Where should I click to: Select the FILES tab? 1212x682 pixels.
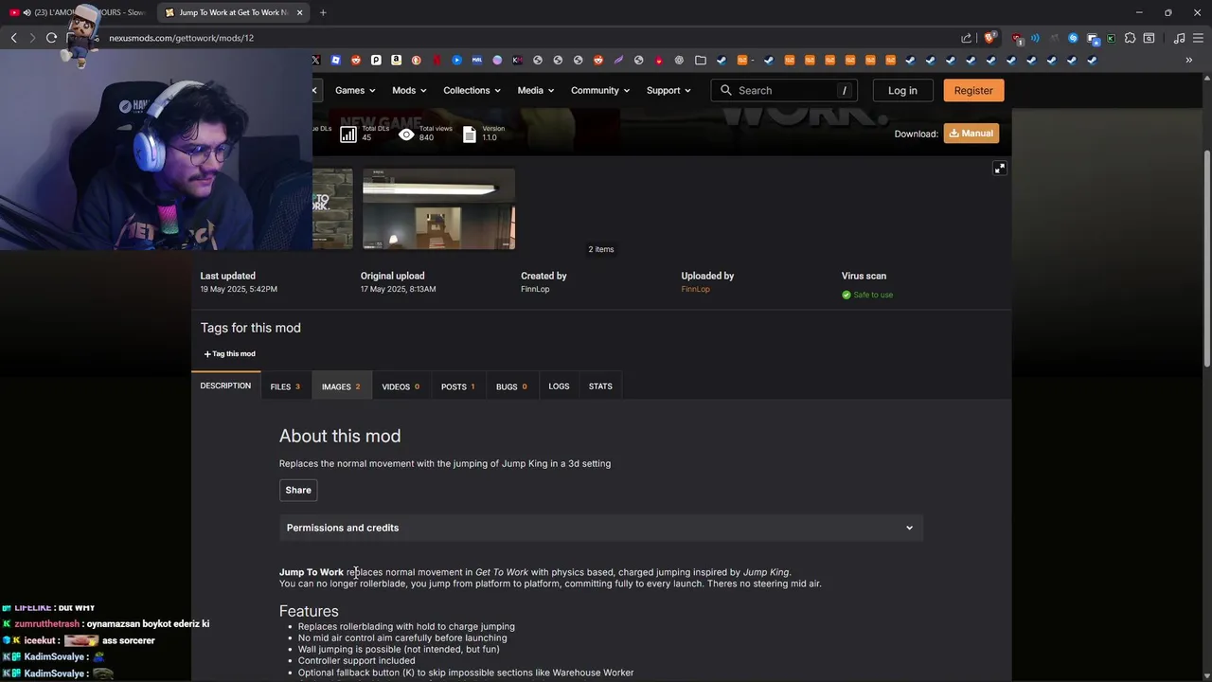tap(285, 386)
